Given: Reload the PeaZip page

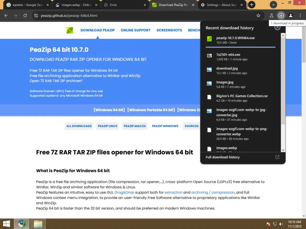Looking at the screenshot, I should coord(25,16).
